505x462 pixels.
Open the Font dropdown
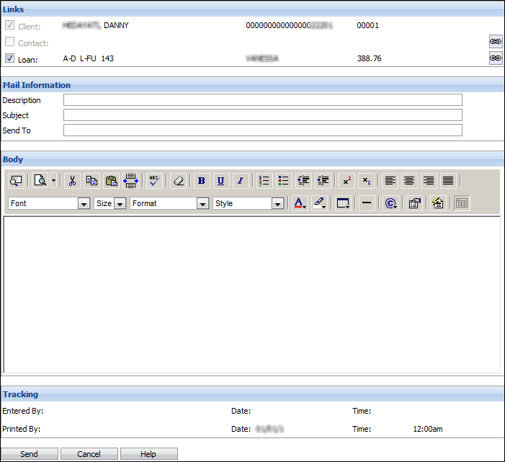click(49, 203)
